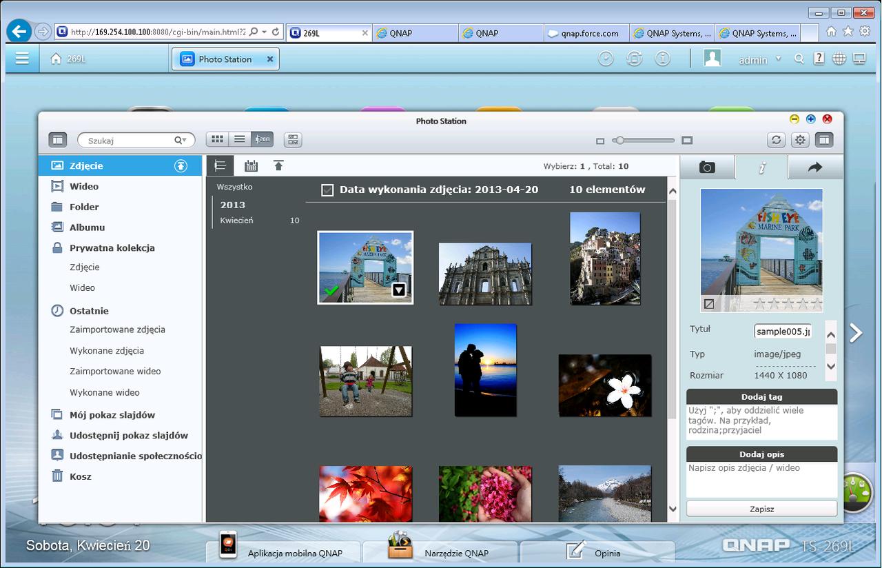
Task: Open the camera EXIF tab
Action: (x=707, y=168)
